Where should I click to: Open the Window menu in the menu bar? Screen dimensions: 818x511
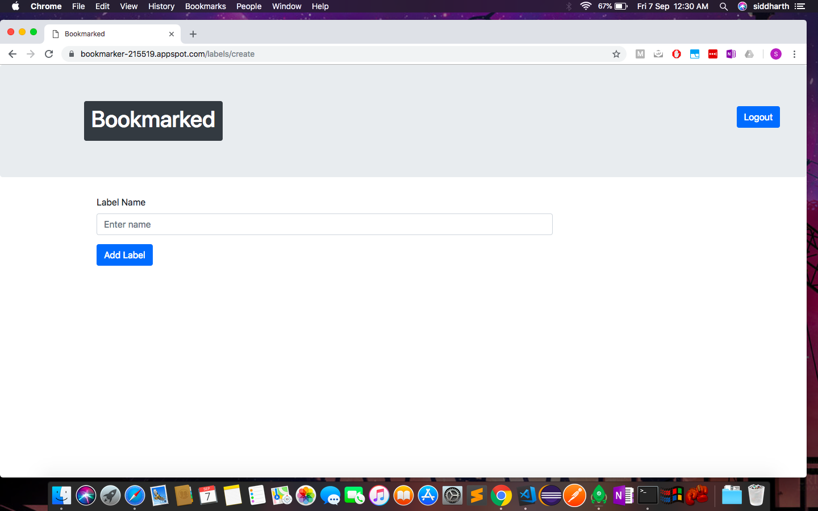click(x=286, y=6)
